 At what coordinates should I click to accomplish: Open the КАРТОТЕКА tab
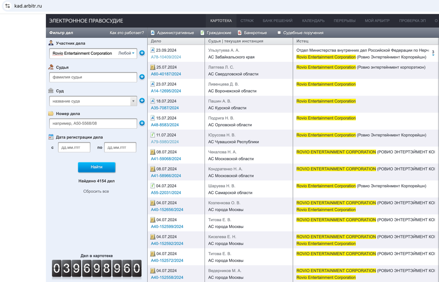tap(221, 21)
